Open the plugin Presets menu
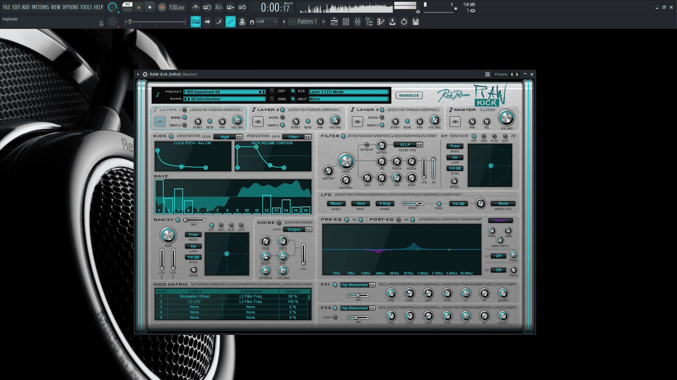The height and width of the screenshot is (380, 677). tap(501, 74)
